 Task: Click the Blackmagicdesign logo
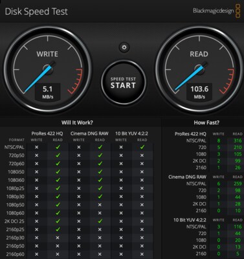[x=216, y=10]
